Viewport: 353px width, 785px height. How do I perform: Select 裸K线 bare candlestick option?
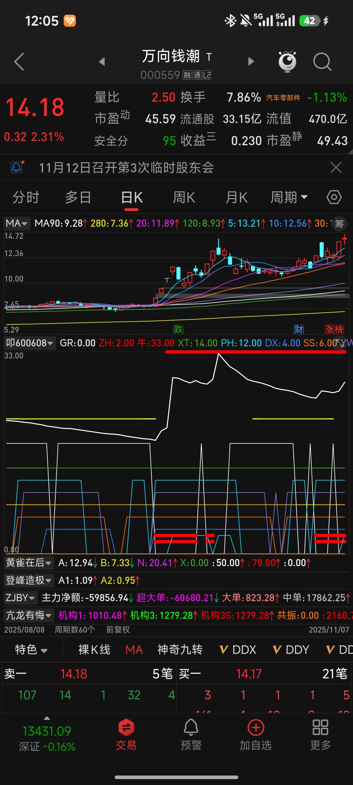[x=94, y=650]
